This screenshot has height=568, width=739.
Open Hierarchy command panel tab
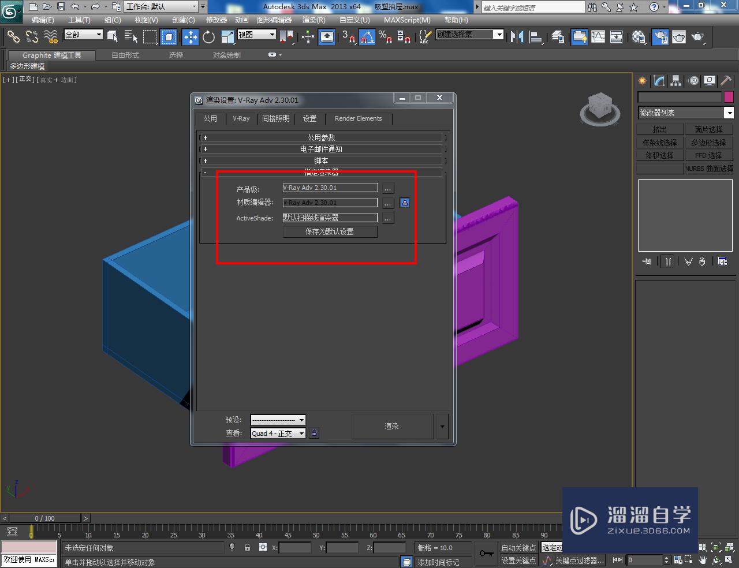pyautogui.click(x=675, y=81)
